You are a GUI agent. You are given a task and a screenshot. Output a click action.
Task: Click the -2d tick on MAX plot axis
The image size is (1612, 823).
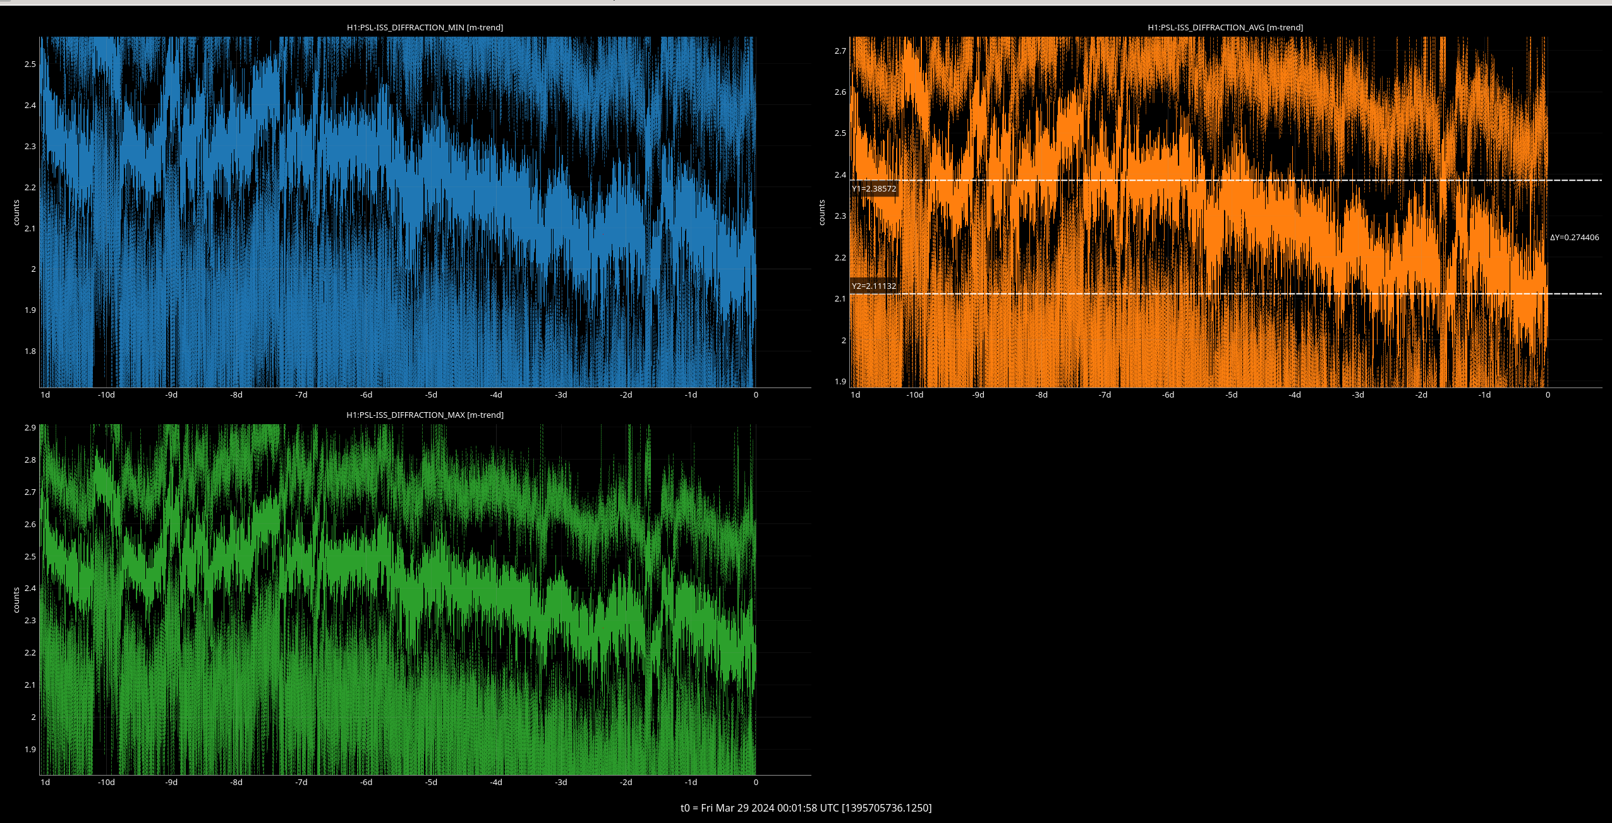[x=626, y=783]
